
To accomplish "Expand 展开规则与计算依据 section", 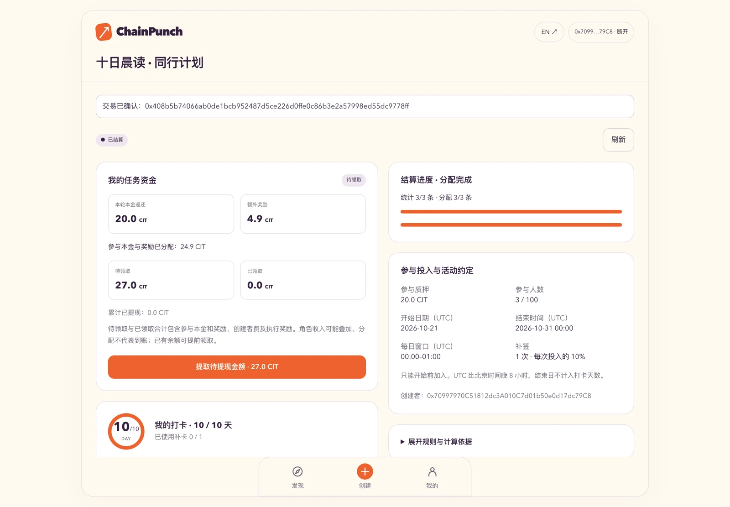I will (436, 442).
